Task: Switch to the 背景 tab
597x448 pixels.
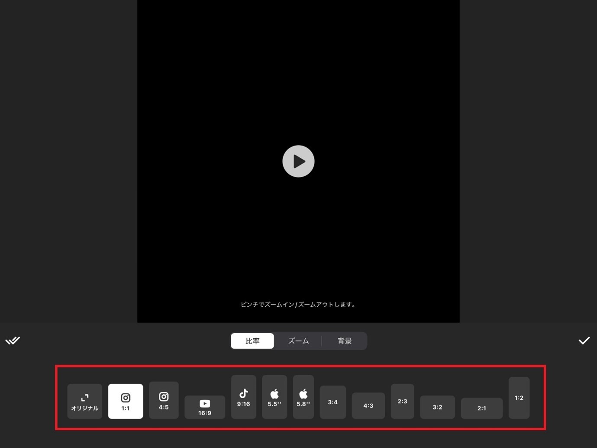Action: pos(345,341)
